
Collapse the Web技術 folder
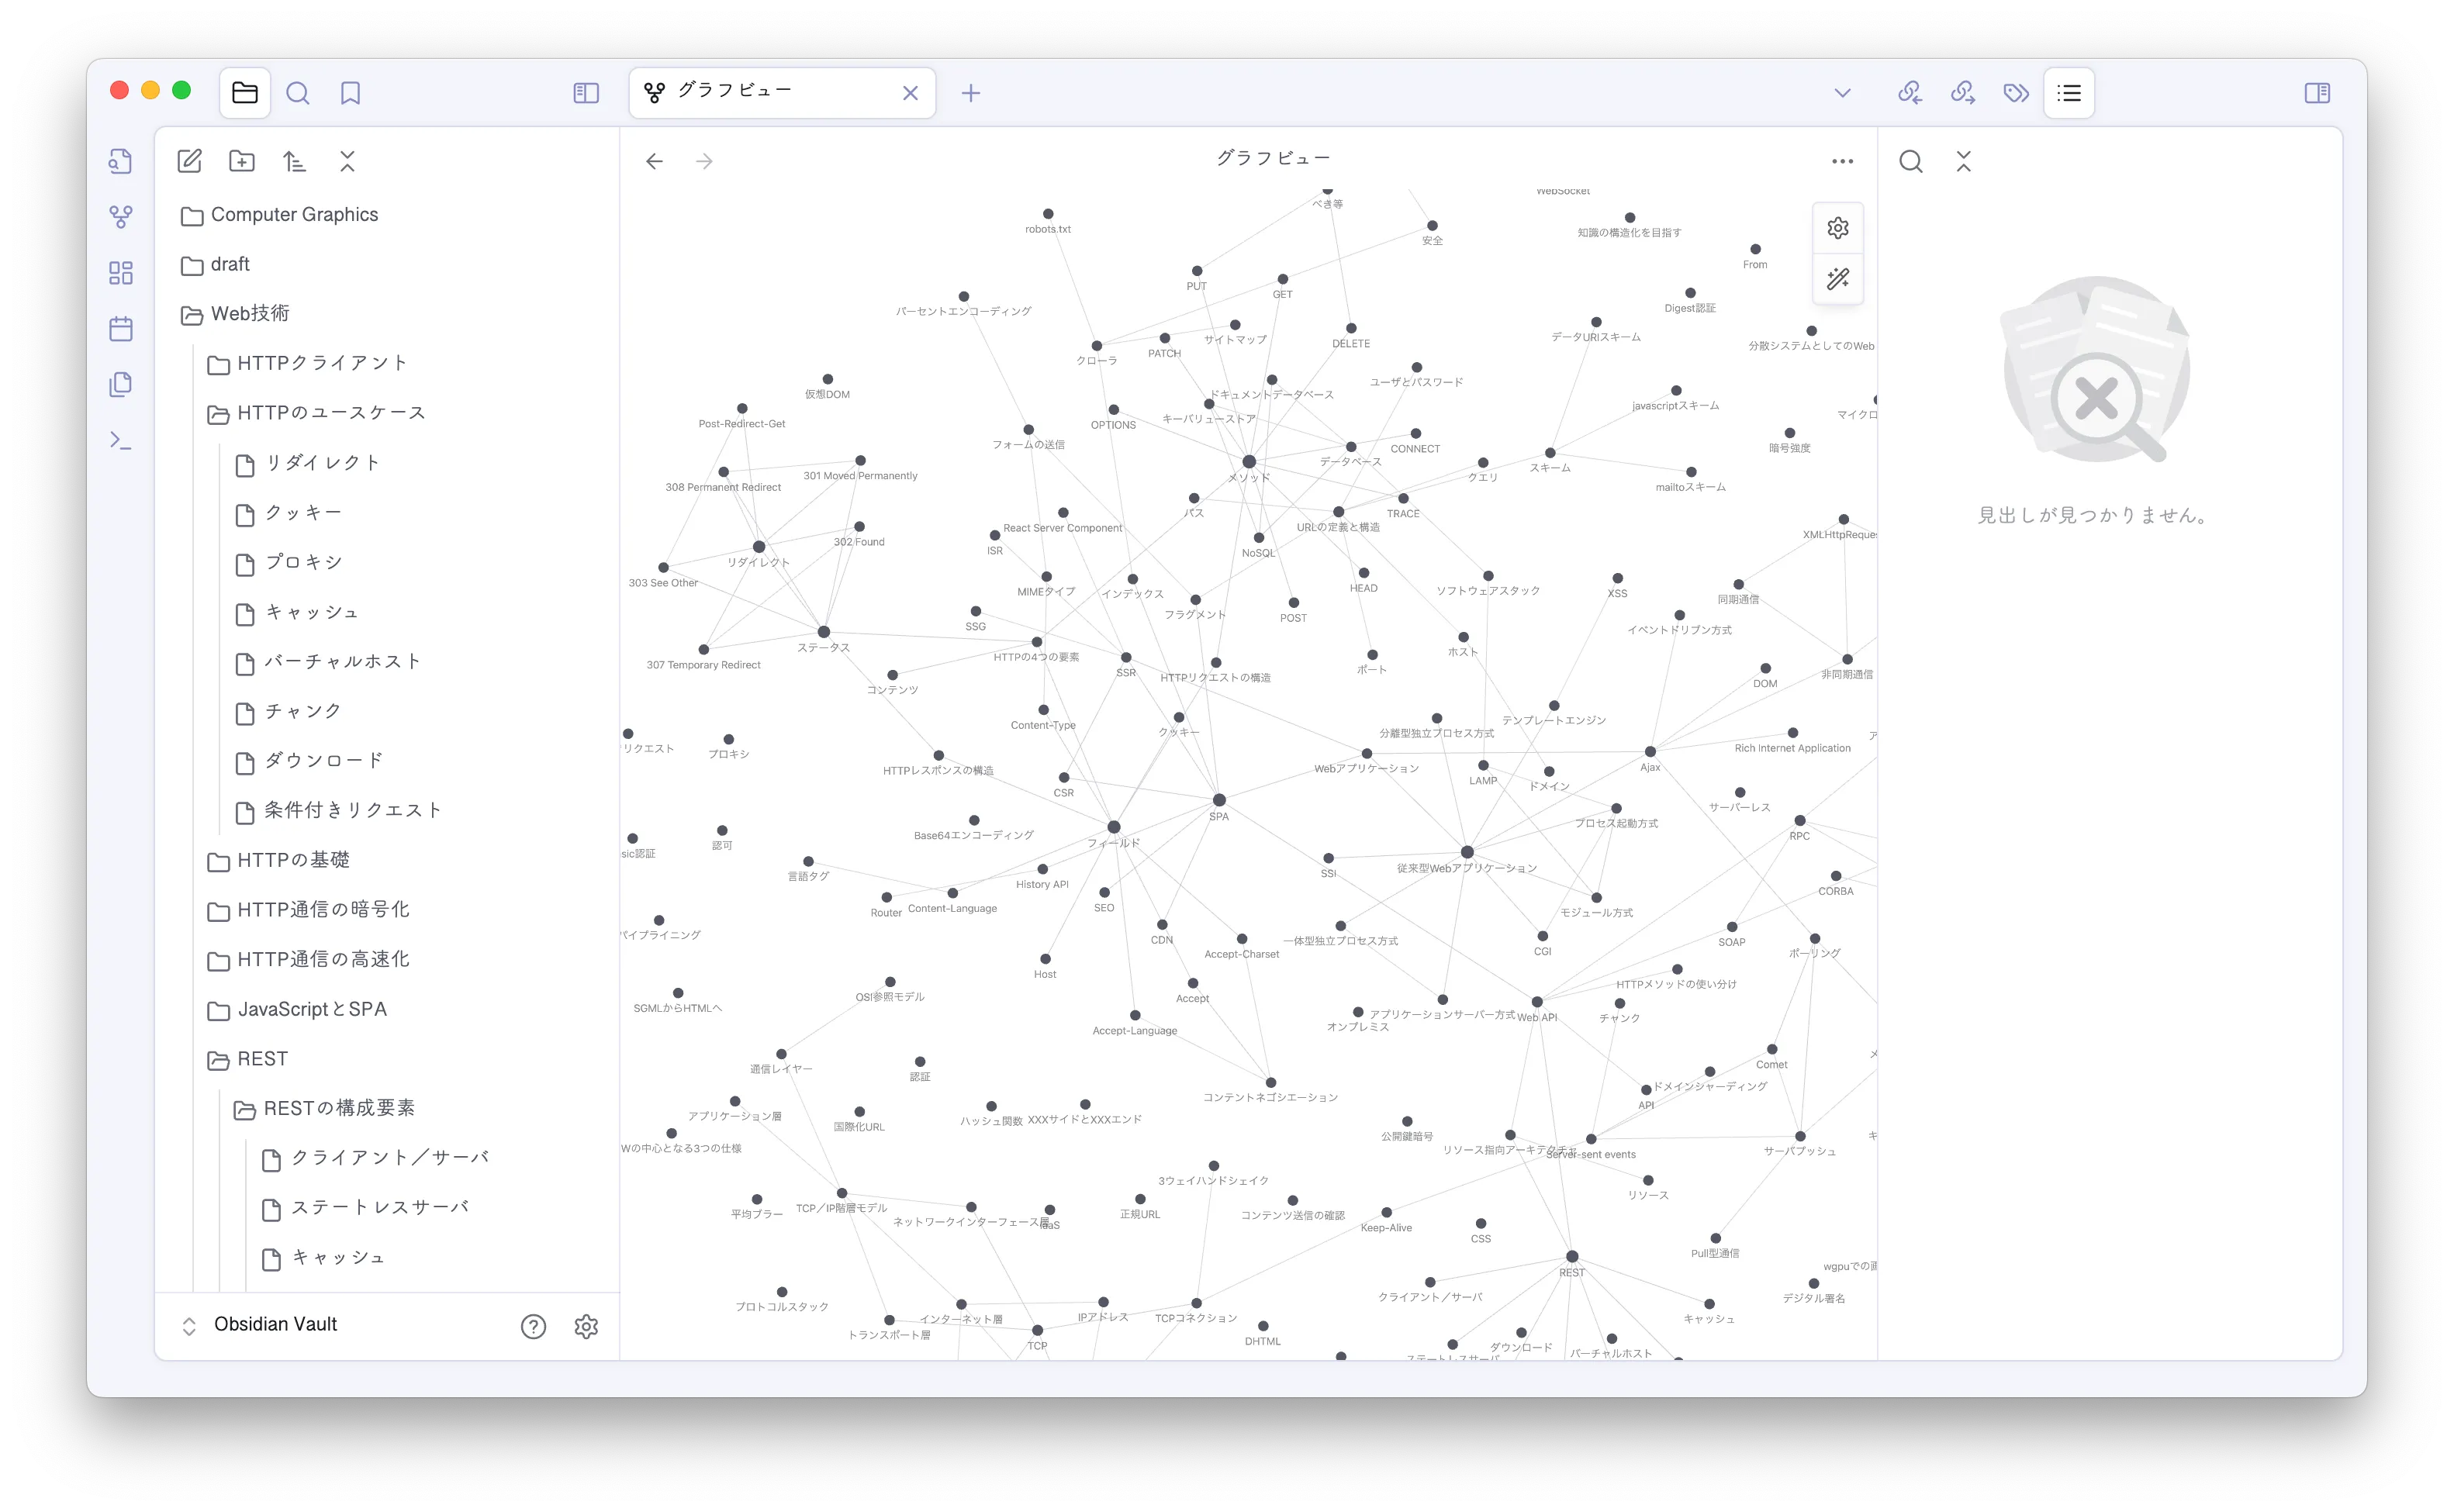point(249,314)
